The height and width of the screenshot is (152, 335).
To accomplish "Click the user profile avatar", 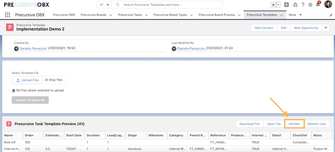I will coord(328,4).
